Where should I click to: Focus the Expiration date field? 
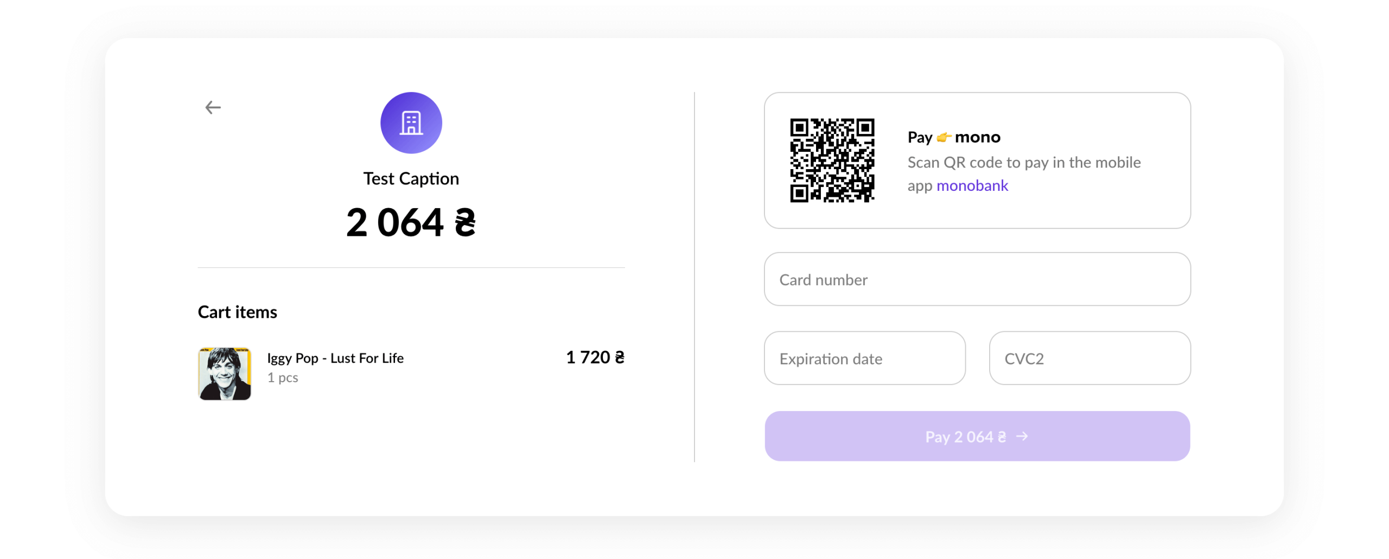pos(864,358)
